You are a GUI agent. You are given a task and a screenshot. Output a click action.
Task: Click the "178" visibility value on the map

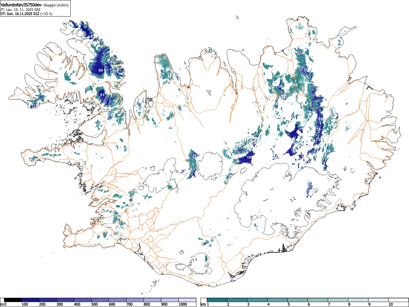308,113
